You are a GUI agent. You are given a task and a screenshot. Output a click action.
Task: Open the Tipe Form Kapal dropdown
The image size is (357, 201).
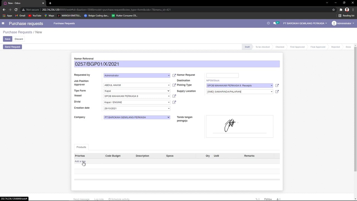click(x=137, y=91)
